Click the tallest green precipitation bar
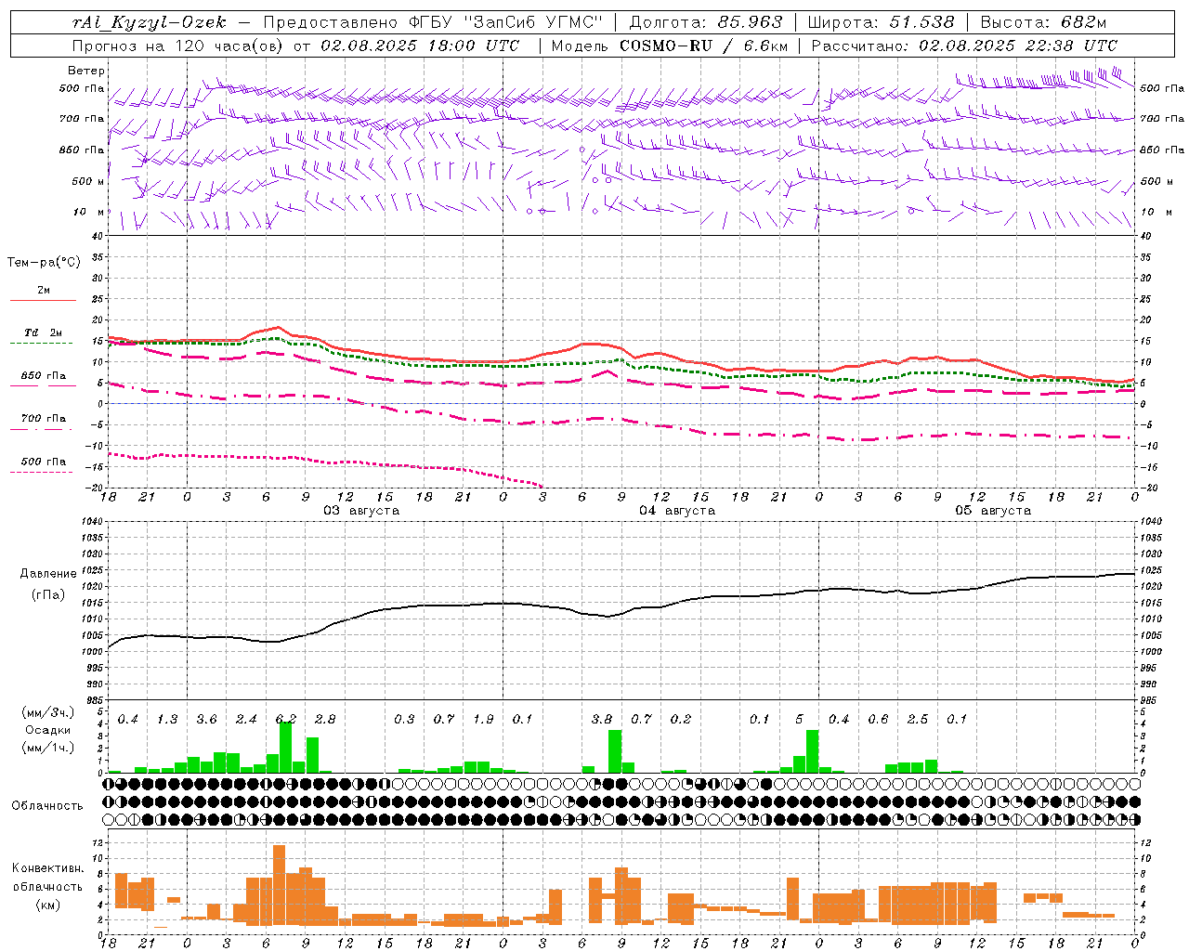 [x=286, y=748]
